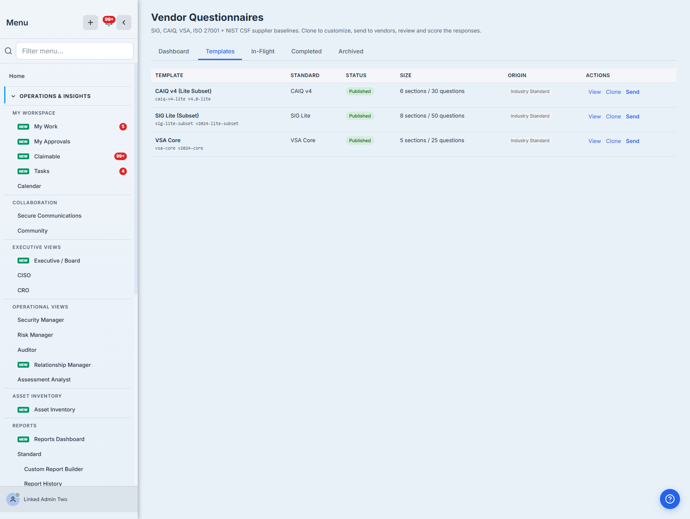Screen dimensions: 690x519
Task: Click the NEW badge beside My Work
Action: 23,127
